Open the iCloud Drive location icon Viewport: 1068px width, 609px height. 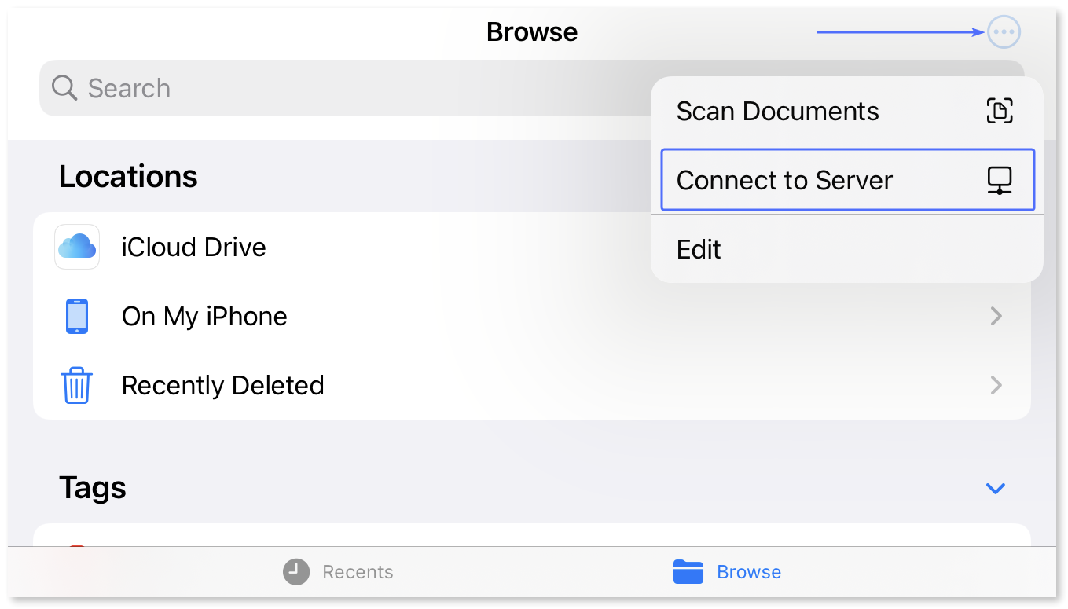point(76,247)
